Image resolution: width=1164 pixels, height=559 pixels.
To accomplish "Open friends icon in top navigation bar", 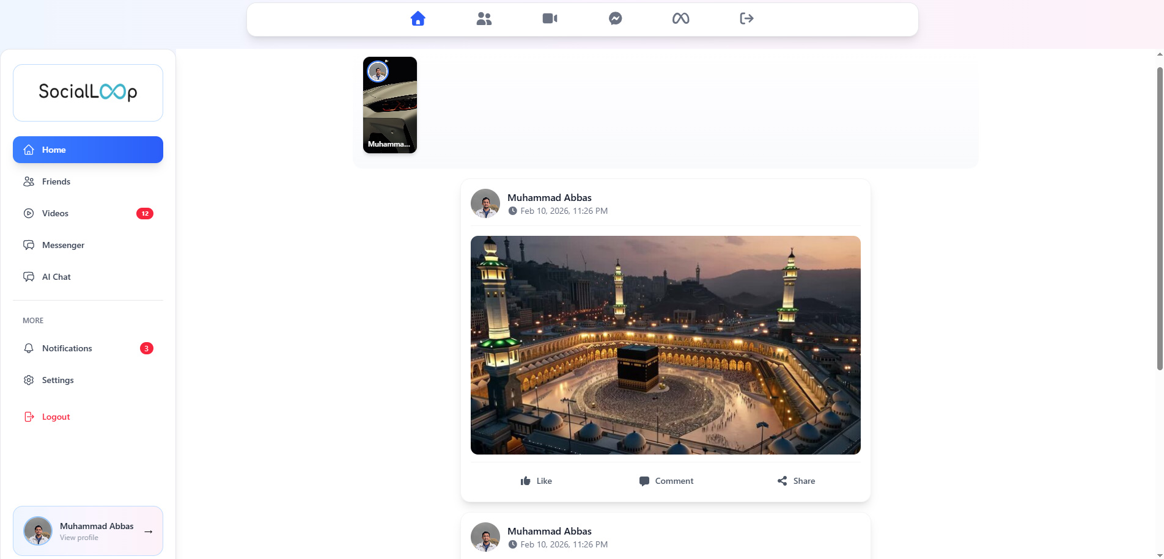I will [484, 19].
